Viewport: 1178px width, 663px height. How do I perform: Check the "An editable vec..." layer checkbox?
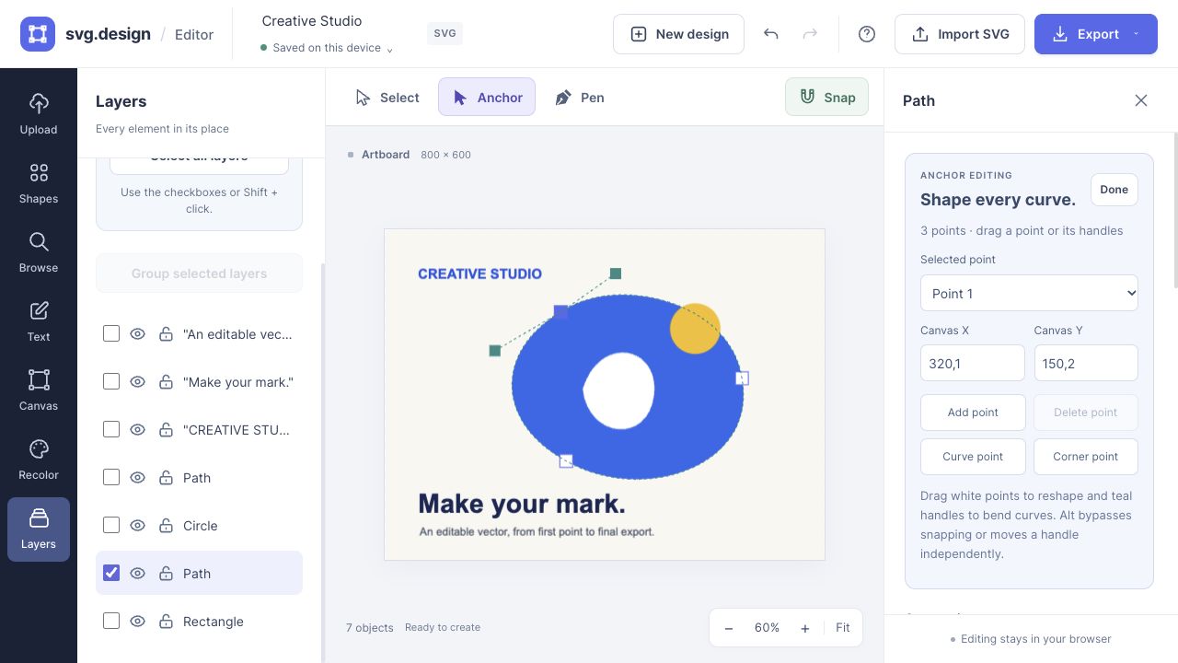pos(111,333)
